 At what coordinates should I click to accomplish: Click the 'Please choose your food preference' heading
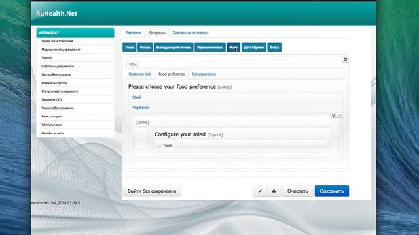click(172, 87)
